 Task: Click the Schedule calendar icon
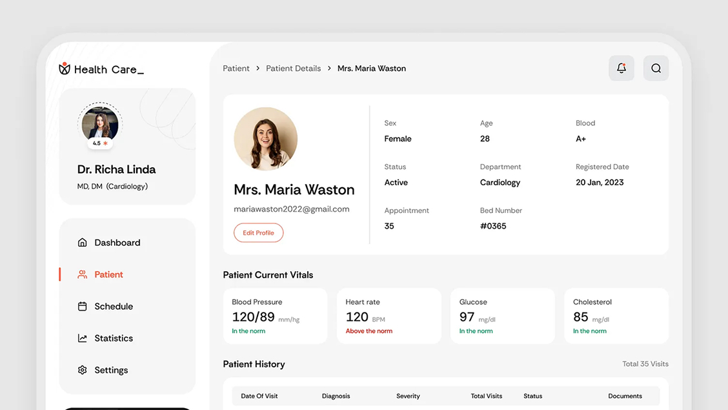[83, 306]
